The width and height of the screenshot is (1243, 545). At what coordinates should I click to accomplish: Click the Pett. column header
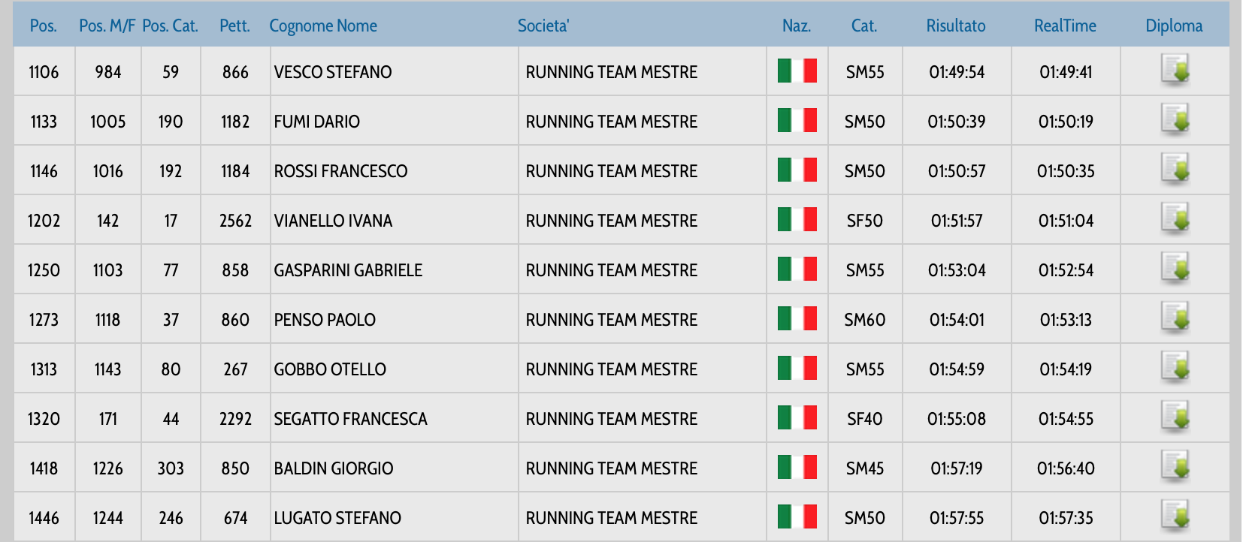click(234, 26)
